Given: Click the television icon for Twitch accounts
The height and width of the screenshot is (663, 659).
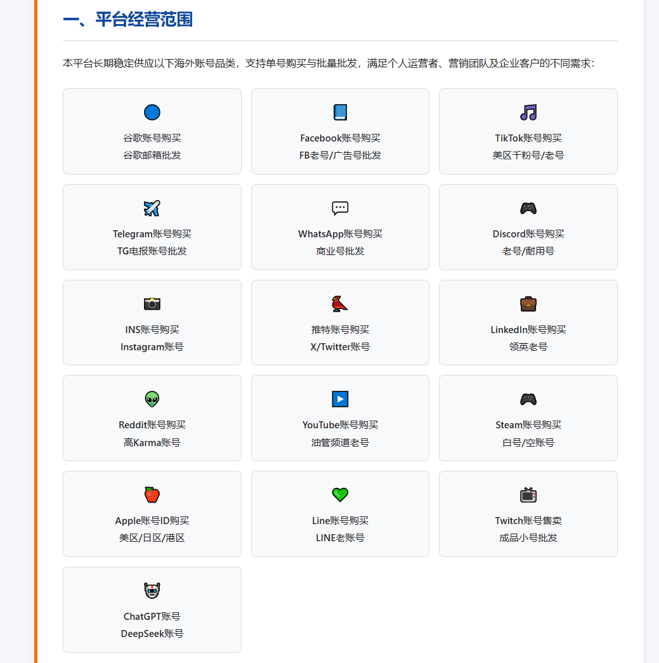Looking at the screenshot, I should (528, 495).
